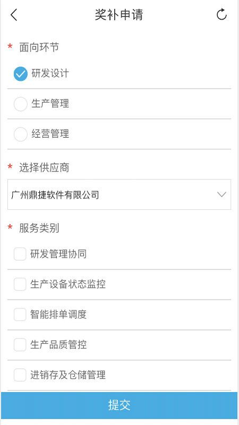This screenshot has width=239, height=425.
Task: Check the 研发管理协同 checkbox
Action: 20,254
